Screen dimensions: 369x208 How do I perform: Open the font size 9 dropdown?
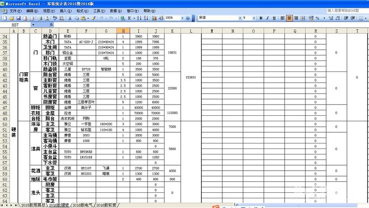254,18
